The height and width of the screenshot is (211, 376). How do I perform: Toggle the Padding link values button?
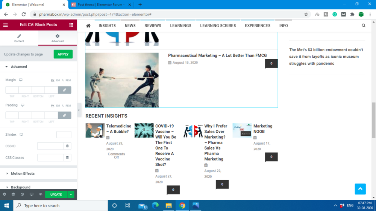coord(65,115)
